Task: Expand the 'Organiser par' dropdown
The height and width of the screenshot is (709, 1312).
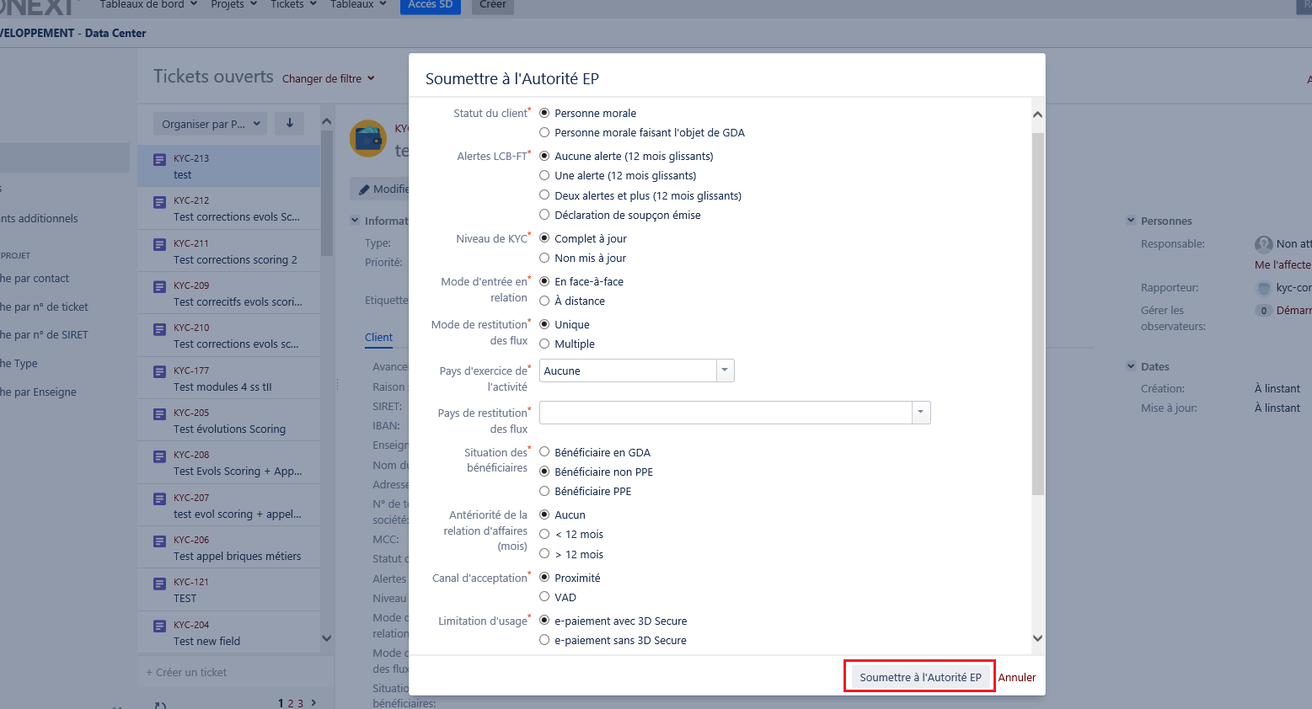Action: pyautogui.click(x=211, y=124)
